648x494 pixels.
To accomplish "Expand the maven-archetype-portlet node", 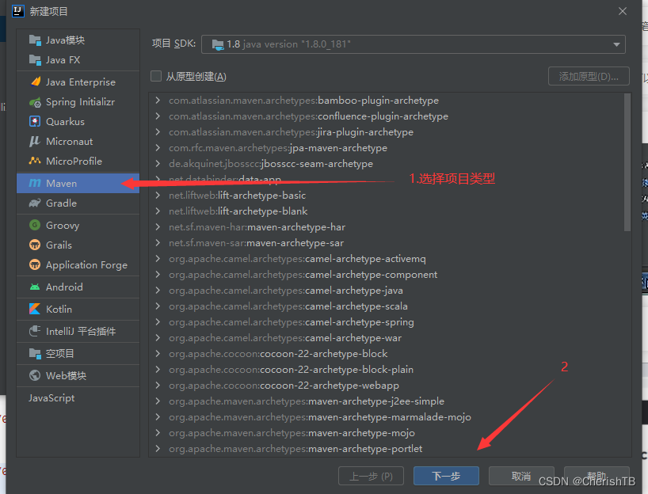I will coord(158,449).
